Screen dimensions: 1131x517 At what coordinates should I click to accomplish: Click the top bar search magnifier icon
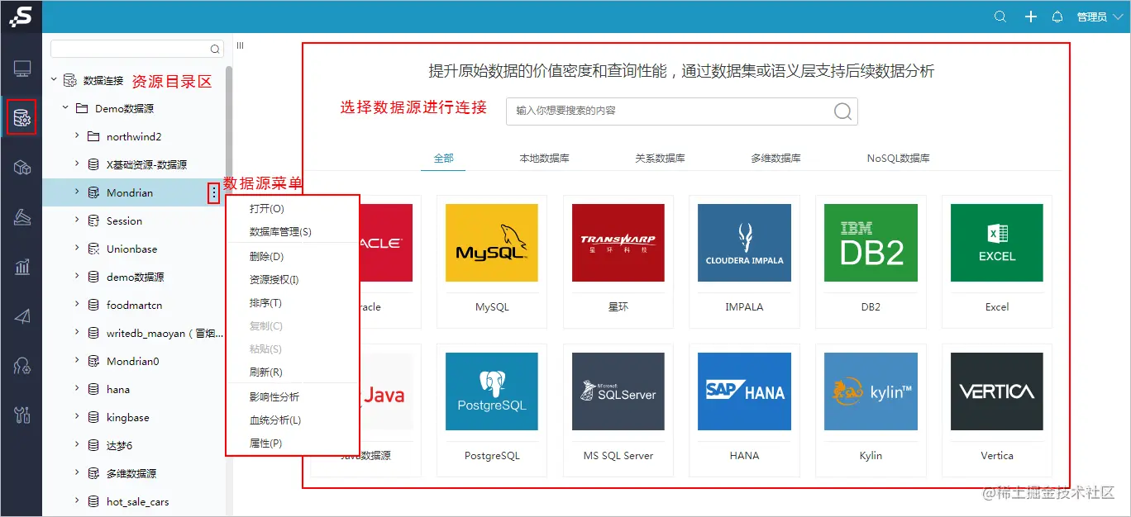[x=1000, y=17]
